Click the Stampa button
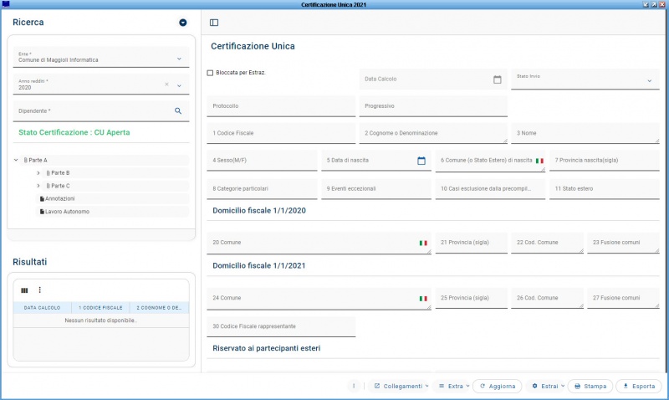The width and height of the screenshot is (669, 400). (590, 386)
